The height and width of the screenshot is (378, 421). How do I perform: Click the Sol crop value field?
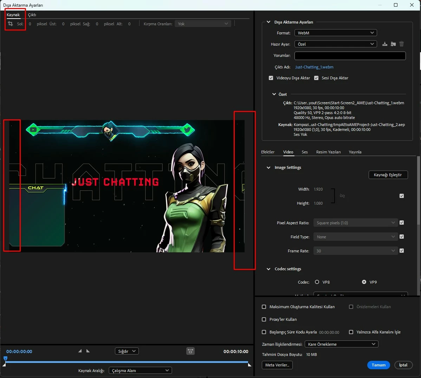(30, 24)
